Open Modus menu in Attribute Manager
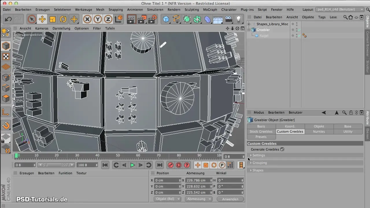 coord(259,112)
